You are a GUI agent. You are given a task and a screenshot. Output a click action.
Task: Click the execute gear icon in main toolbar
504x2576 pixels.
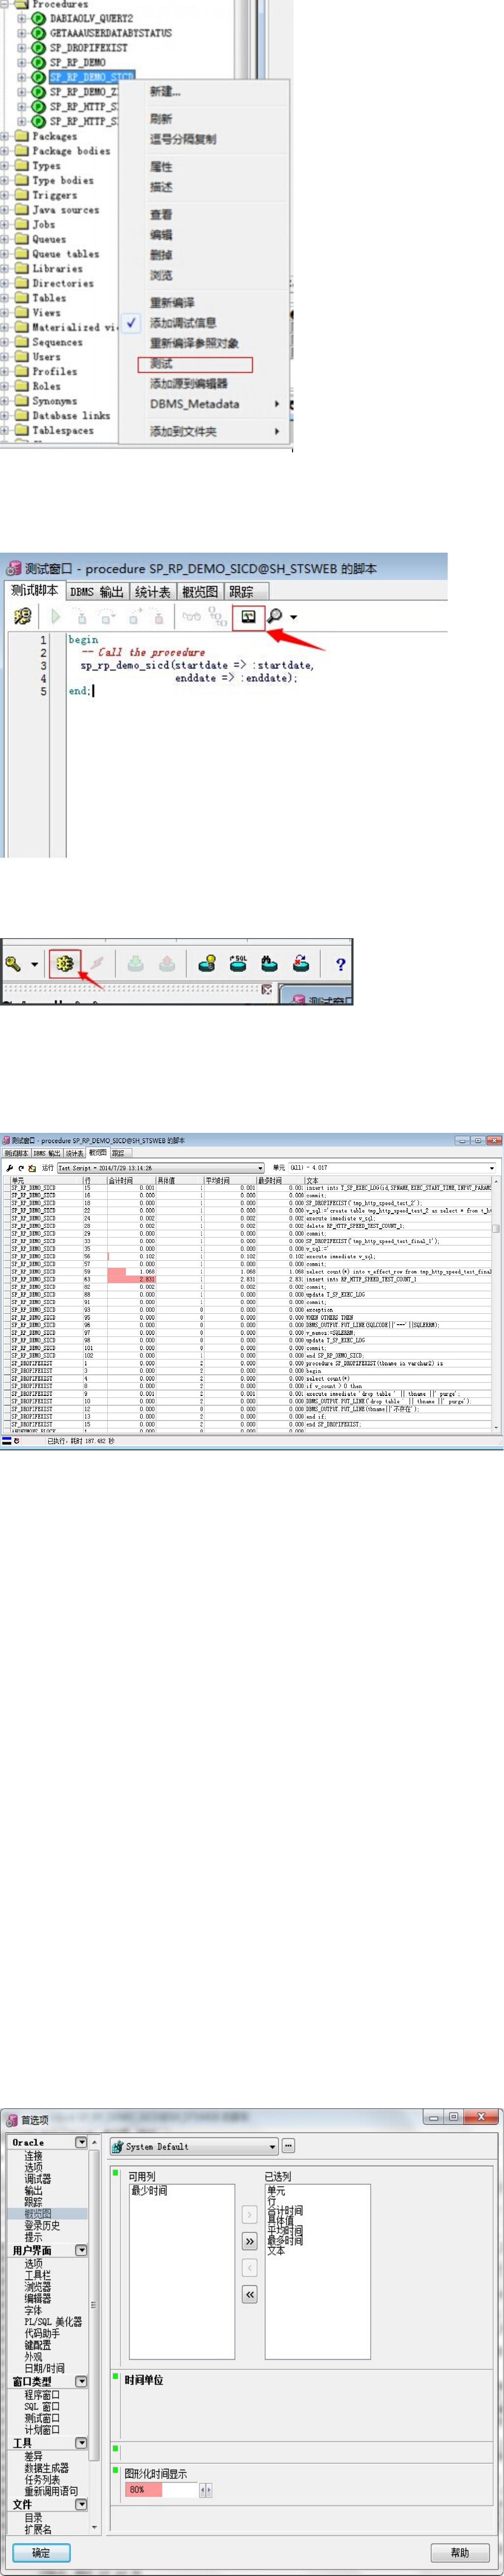coord(65,964)
